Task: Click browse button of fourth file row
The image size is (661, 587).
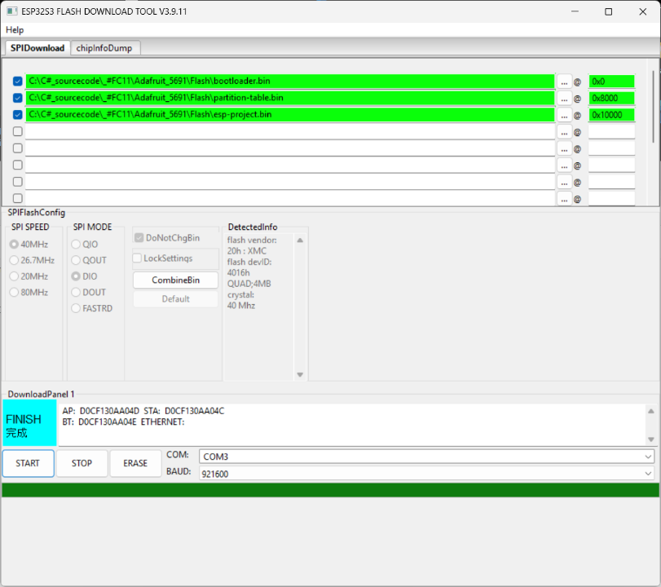Action: [564, 132]
